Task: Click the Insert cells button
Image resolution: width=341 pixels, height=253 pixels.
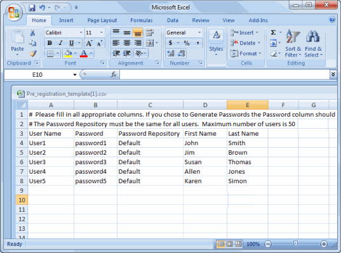Action: point(244,32)
